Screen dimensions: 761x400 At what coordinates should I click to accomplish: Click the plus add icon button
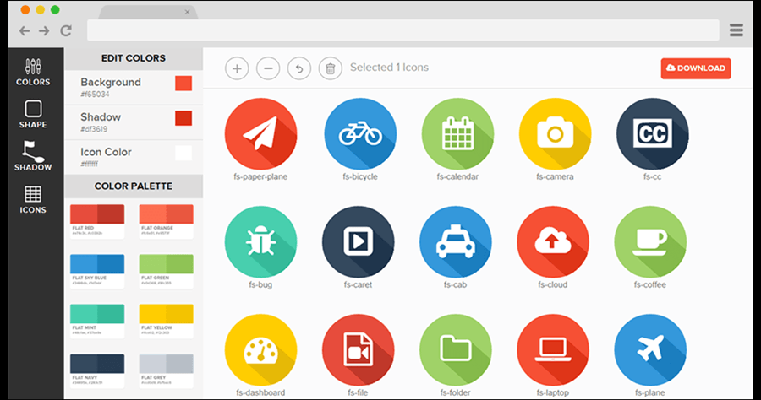coord(237,68)
